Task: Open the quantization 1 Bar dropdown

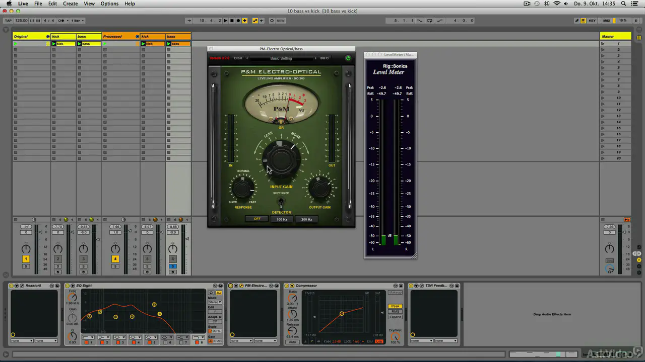Action: pyautogui.click(x=78, y=21)
